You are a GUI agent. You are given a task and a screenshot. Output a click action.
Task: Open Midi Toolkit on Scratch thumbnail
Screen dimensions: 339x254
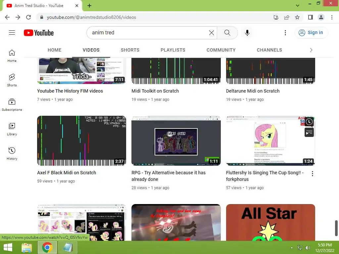tap(176, 71)
